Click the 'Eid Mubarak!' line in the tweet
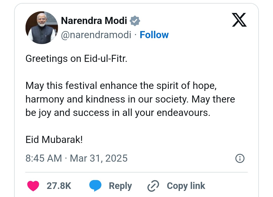The image size is (273, 197). [x=54, y=139]
